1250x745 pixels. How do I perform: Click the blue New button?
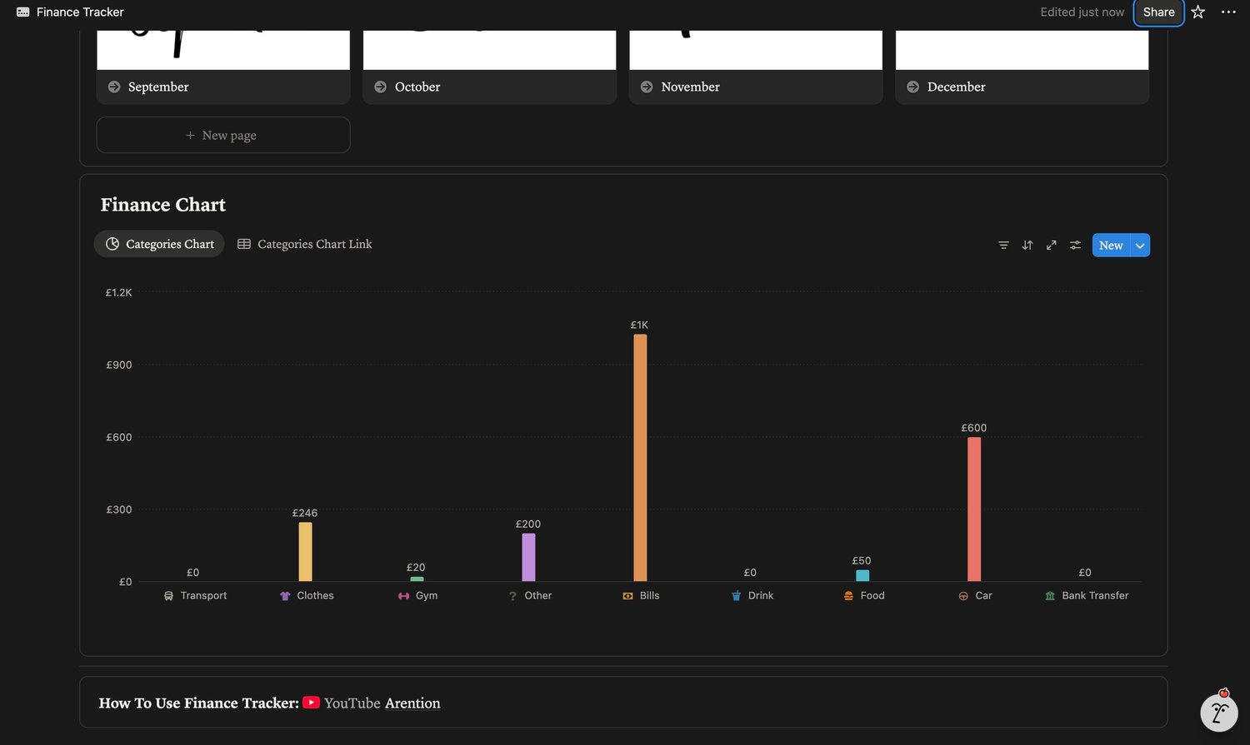(1111, 245)
